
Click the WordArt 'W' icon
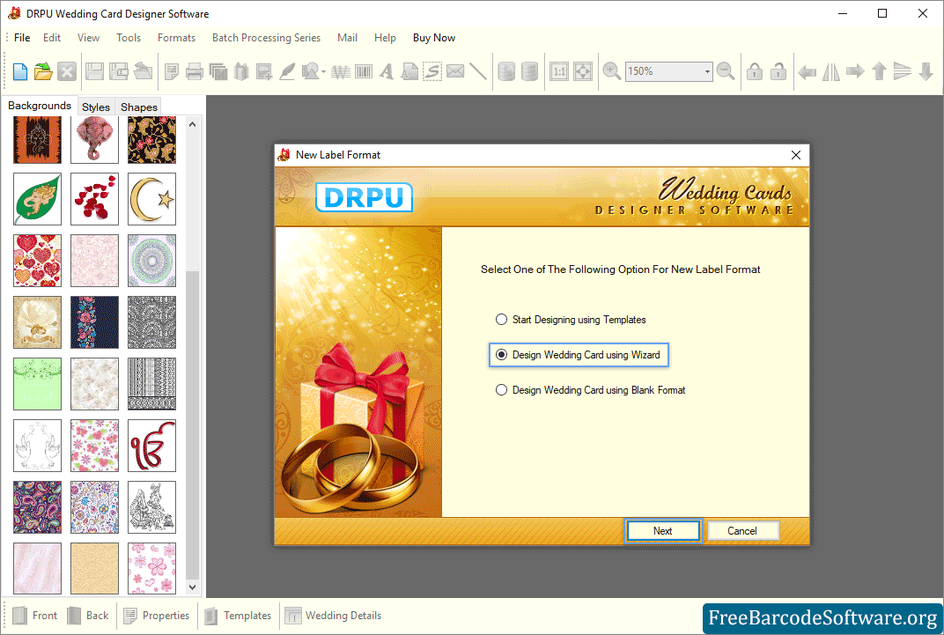[x=340, y=72]
